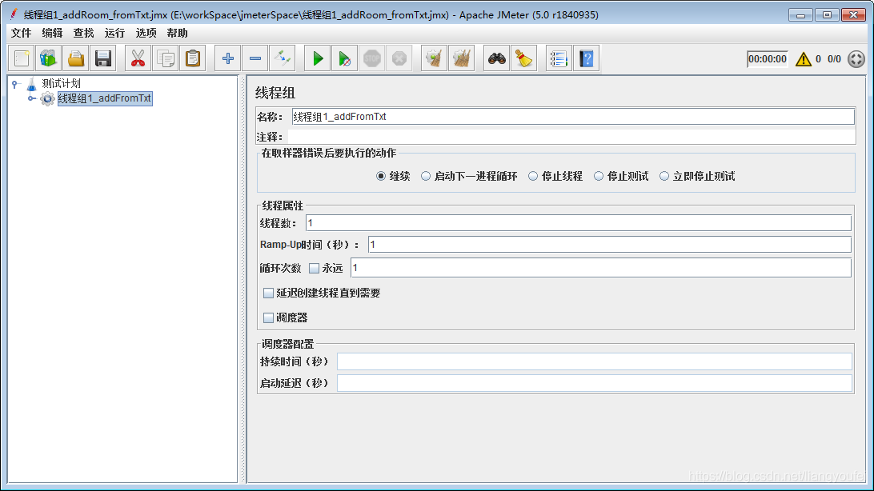Open the 编辑 menu
This screenshot has width=874, height=491.
tap(52, 33)
